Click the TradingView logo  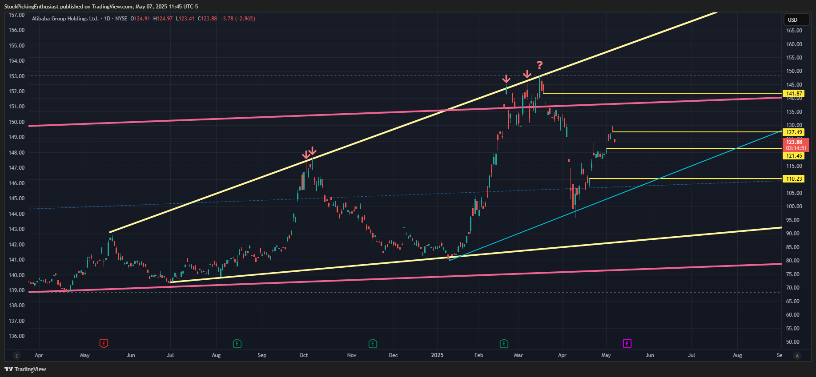click(x=25, y=369)
